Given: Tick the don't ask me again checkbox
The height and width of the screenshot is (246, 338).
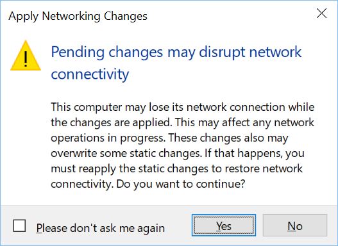Looking at the screenshot, I should (19, 225).
